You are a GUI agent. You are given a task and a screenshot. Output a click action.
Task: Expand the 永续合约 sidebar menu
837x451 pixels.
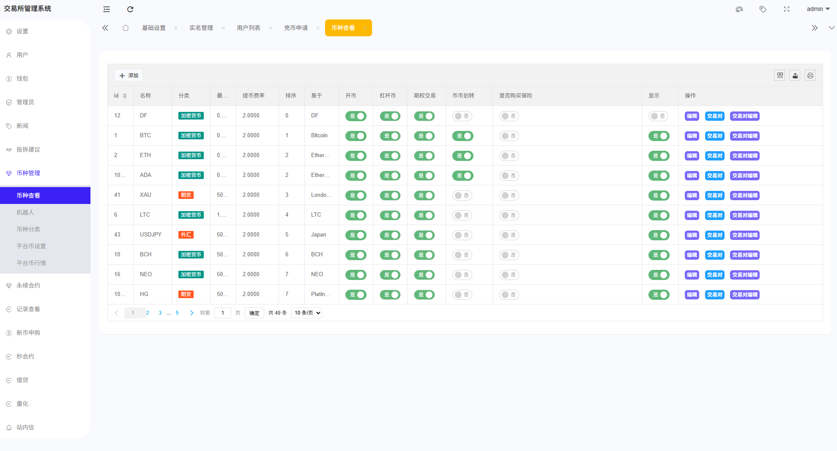tap(28, 285)
